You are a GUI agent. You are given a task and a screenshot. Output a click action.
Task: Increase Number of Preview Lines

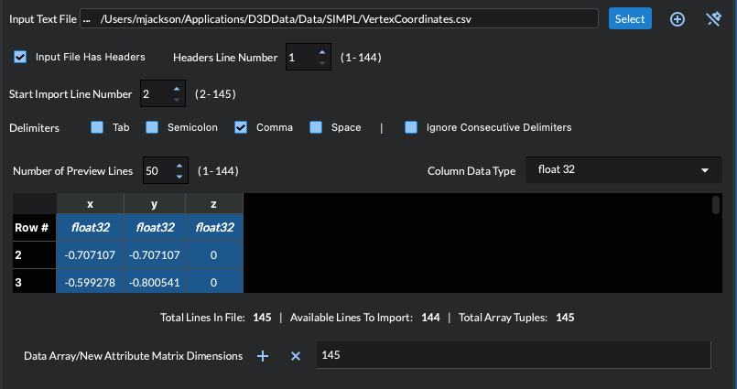179,166
